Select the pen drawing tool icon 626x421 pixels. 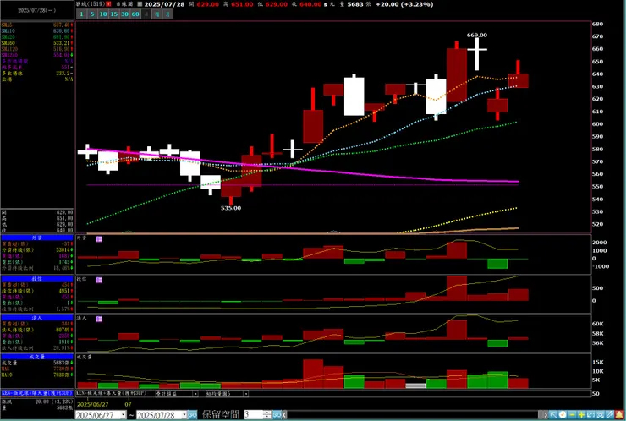pos(610,415)
